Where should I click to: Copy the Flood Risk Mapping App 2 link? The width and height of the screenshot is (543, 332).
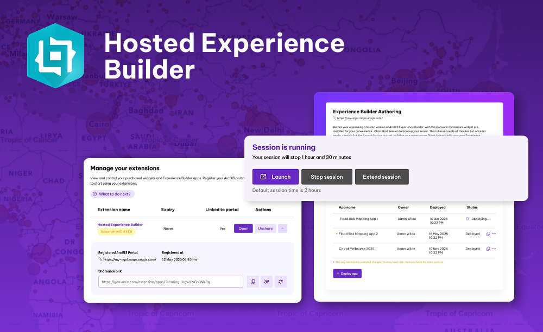point(488,234)
